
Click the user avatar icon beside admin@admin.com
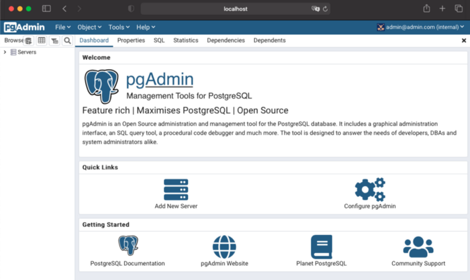tap(381, 28)
